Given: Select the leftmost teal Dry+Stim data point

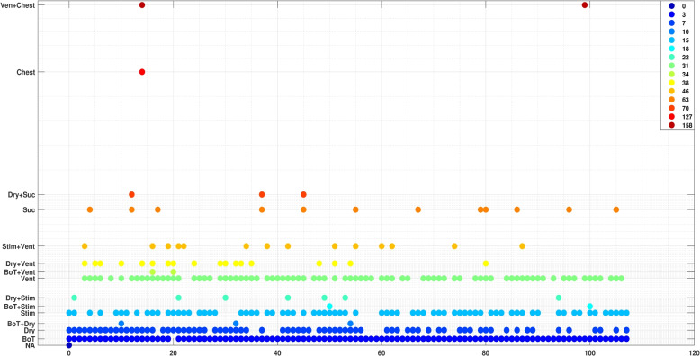Looking at the screenshot, I should pos(74,298).
